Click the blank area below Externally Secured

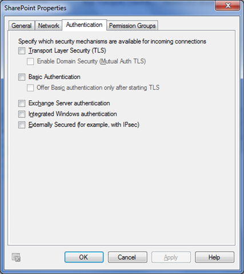pyautogui.click(x=121, y=187)
